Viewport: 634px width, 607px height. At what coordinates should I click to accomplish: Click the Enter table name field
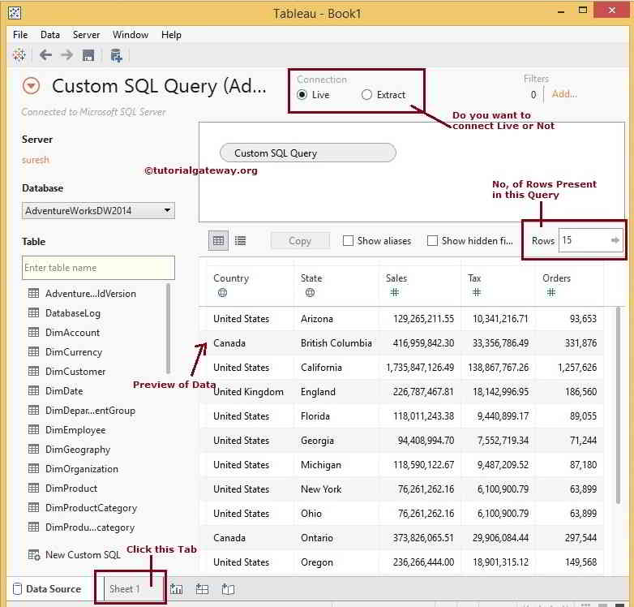tap(98, 268)
